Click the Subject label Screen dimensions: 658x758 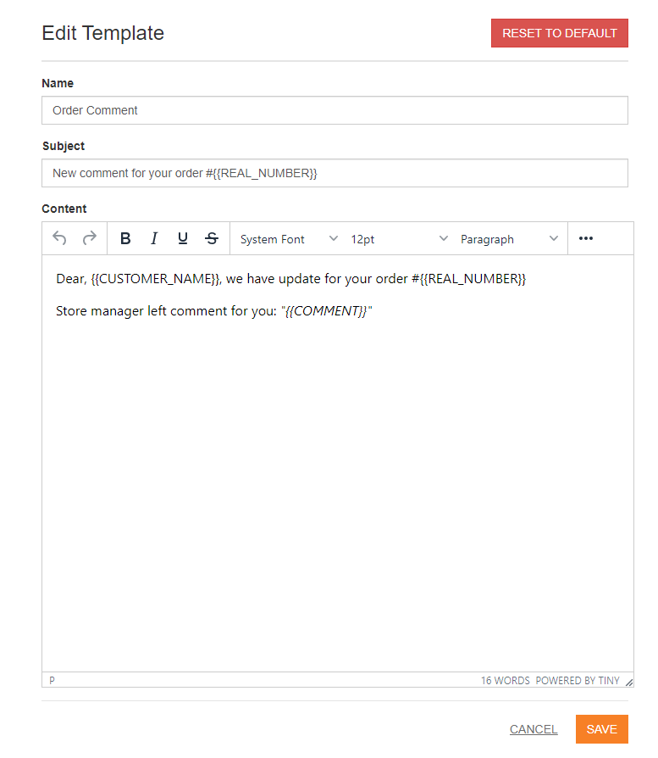(x=64, y=146)
